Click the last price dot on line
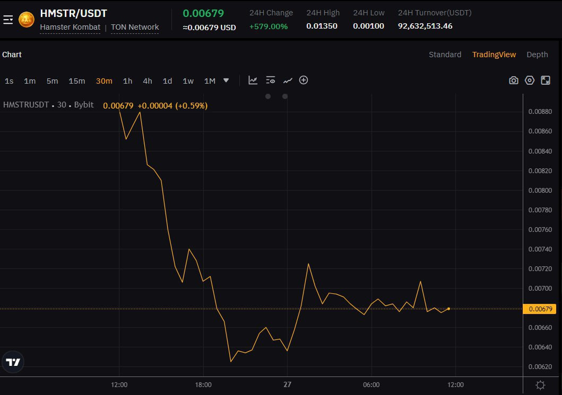This screenshot has height=395, width=562. [448, 309]
